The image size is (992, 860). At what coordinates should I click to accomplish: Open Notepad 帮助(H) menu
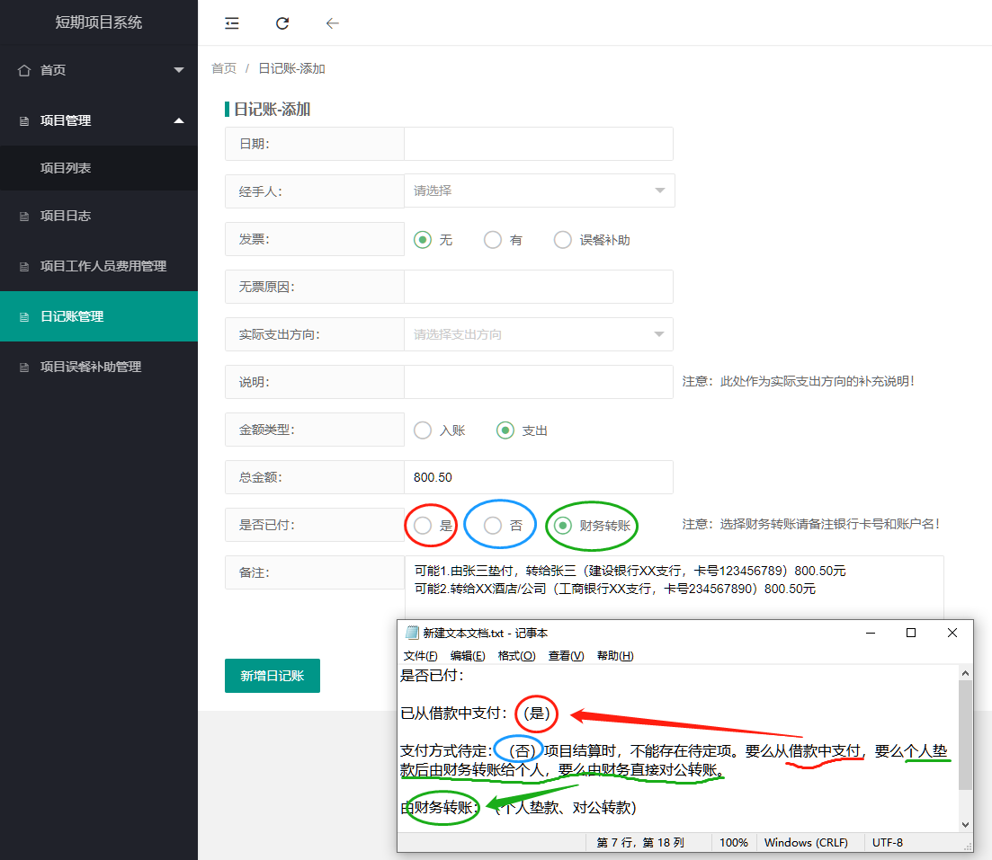click(615, 656)
